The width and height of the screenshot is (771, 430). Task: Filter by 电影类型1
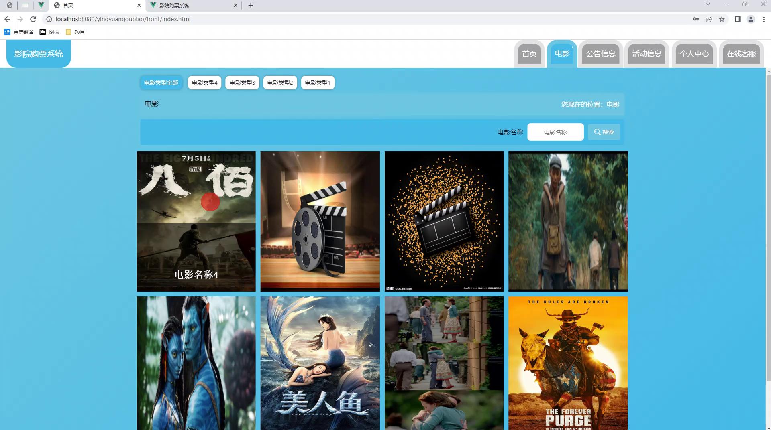[318, 83]
